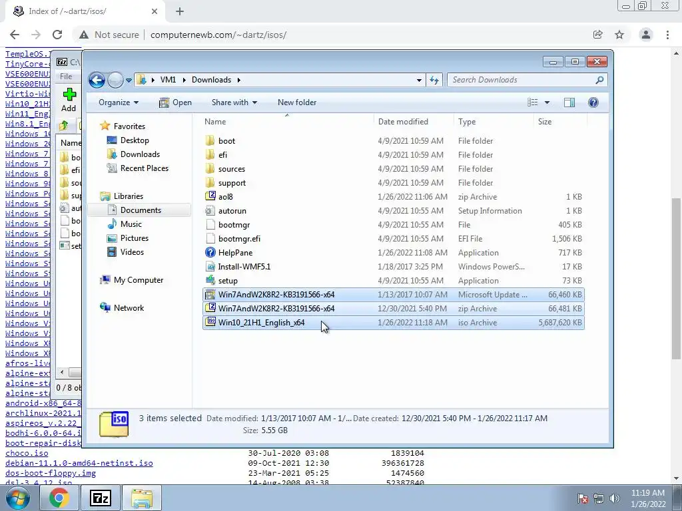Click the magnifier icon in the Explorer search box
This screenshot has height=511, width=682.
pos(600,80)
